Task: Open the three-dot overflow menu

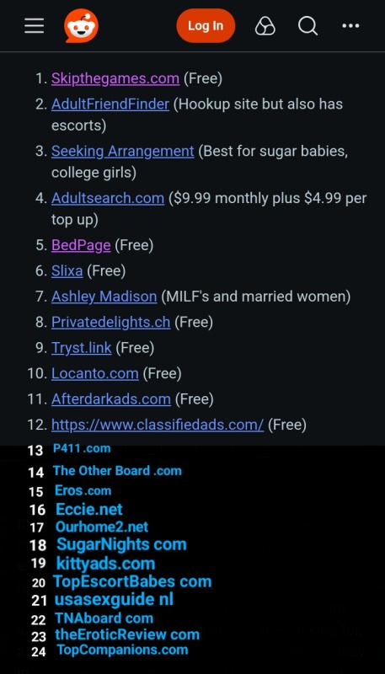Action: click(x=350, y=26)
